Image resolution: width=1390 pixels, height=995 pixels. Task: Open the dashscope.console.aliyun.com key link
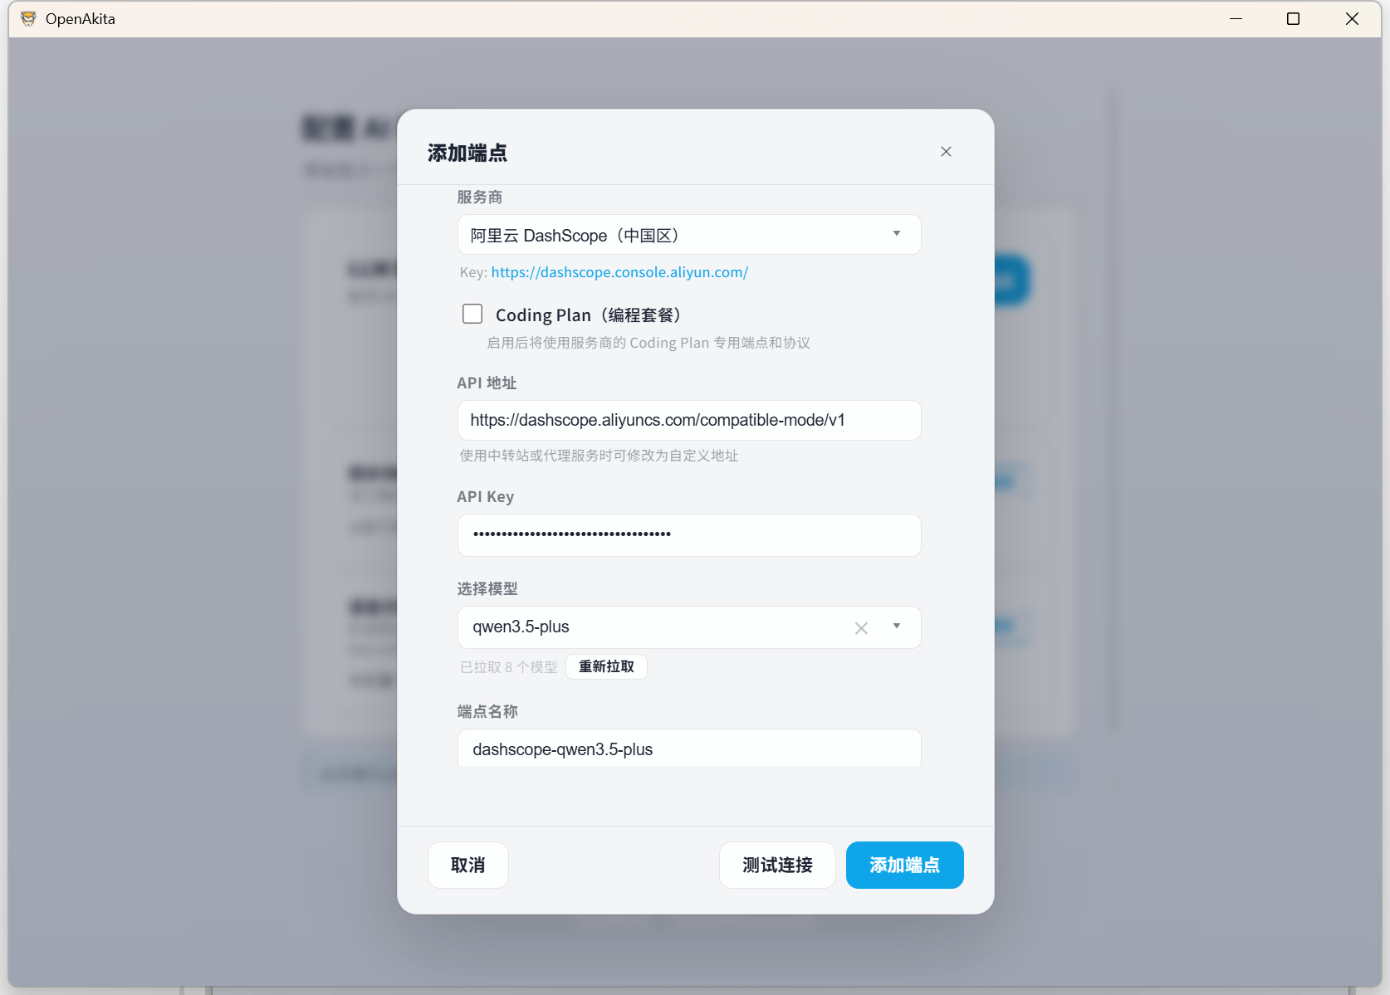(619, 272)
